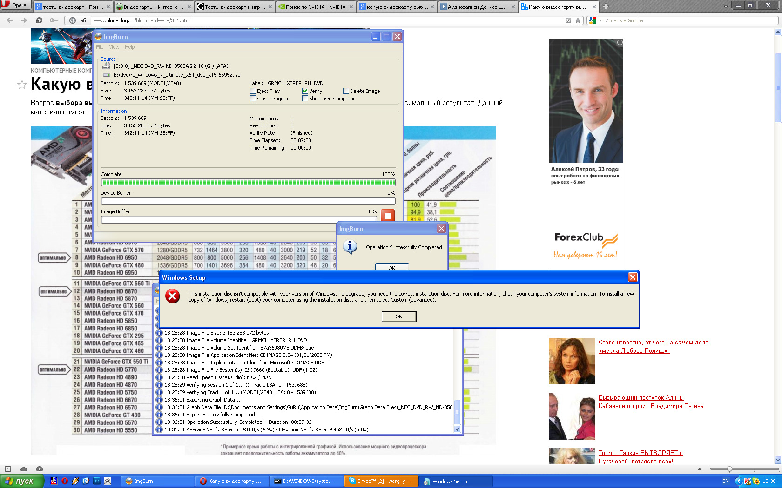
Task: Click the Opera Link cloud icon
Action: (x=24, y=469)
